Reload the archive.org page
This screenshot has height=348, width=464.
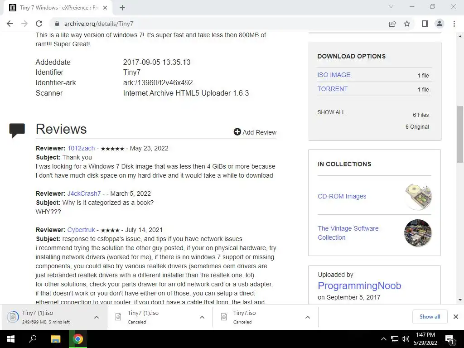click(39, 24)
